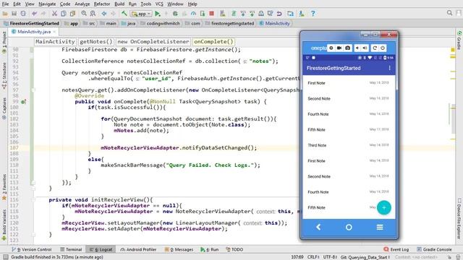463x260 pixels.
Task: Open the File menu
Action: point(5,4)
